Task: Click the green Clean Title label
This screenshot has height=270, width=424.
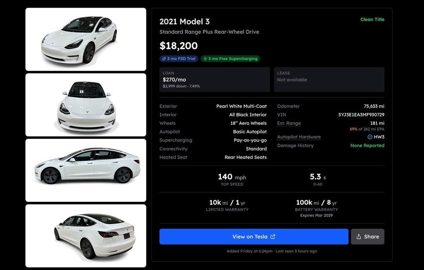Action: [x=372, y=20]
